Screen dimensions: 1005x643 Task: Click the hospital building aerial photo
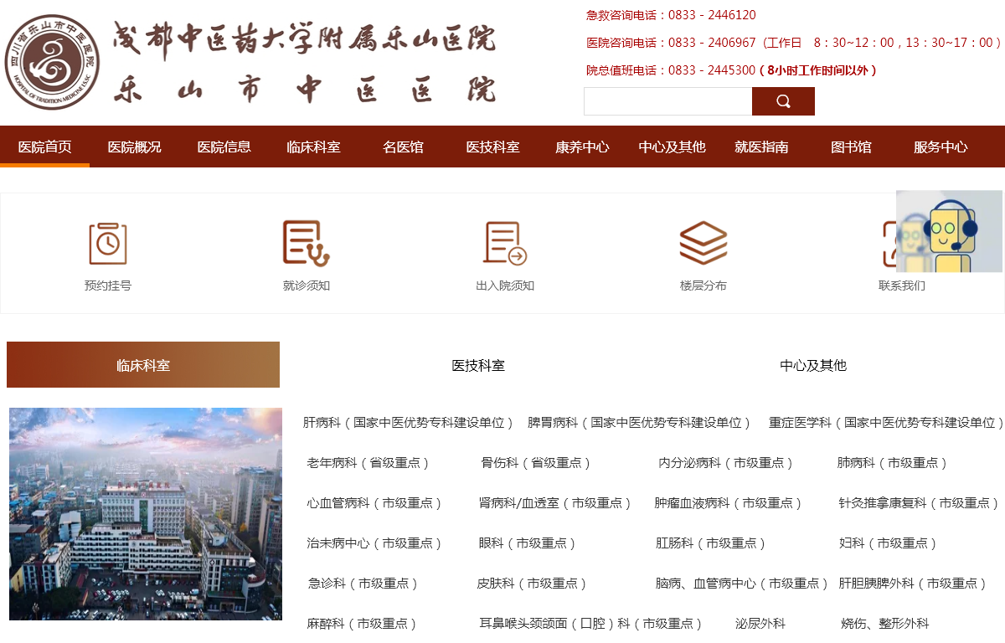coord(146,513)
